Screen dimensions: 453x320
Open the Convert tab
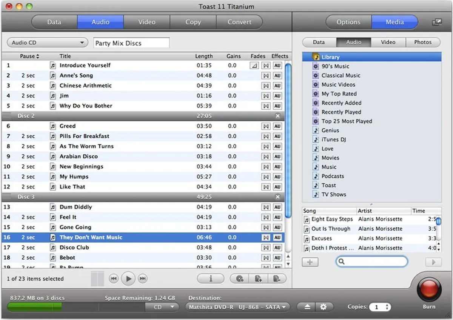239,22
